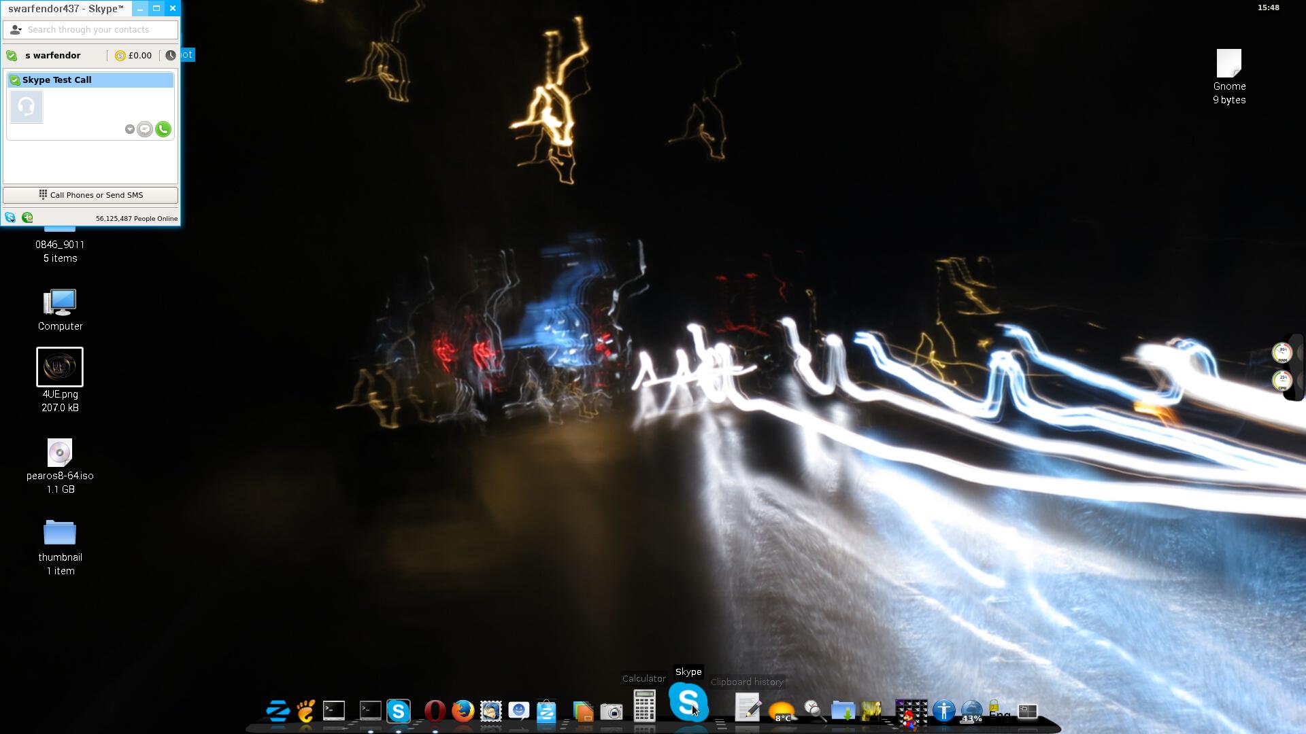Click the Skype Test Call avatar
The width and height of the screenshot is (1306, 734).
pos(27,107)
